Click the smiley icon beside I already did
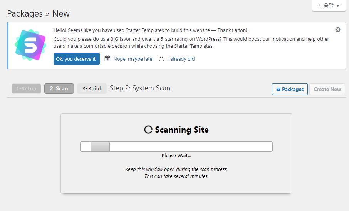The height and width of the screenshot is (211, 349). (161, 59)
